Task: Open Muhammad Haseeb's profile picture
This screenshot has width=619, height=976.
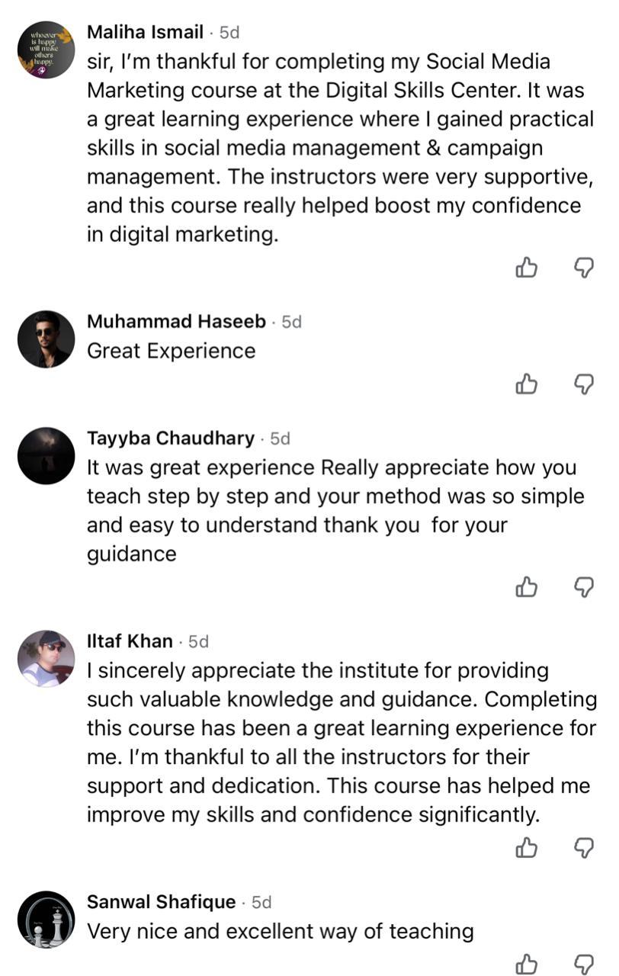Action: [46, 339]
